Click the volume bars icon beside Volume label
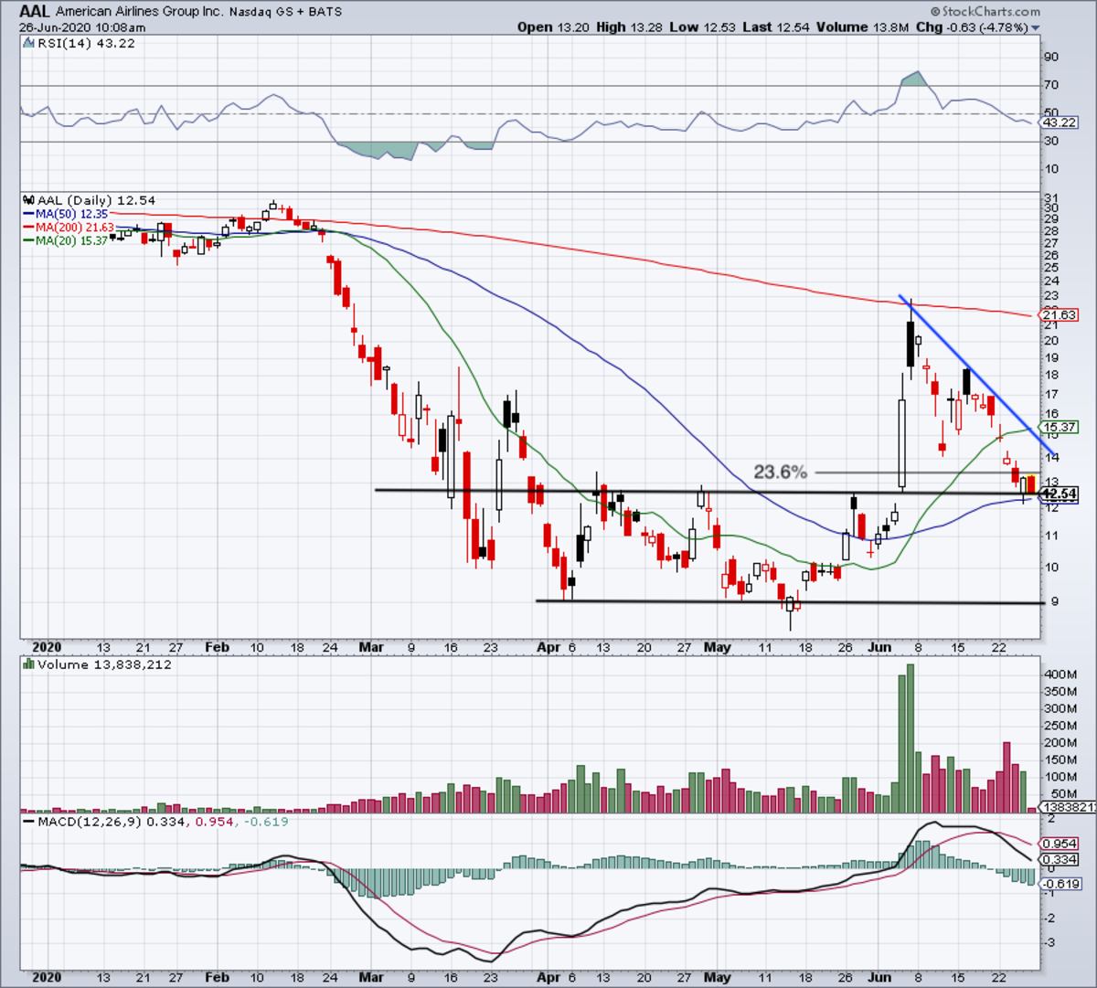The image size is (1097, 988). pos(28,664)
